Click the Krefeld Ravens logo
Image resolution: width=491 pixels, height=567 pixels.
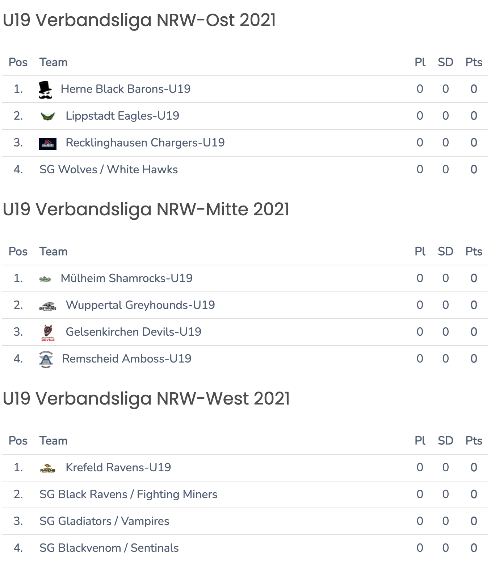pos(48,468)
